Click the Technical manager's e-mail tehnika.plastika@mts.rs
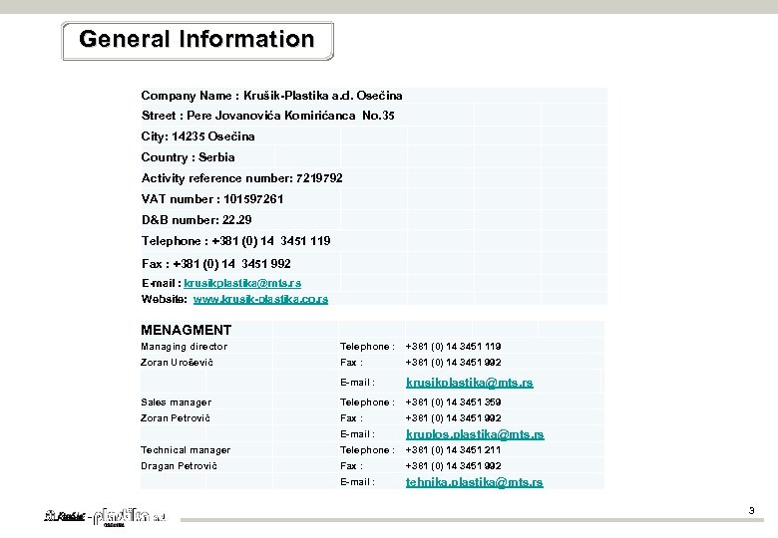778x538 pixels. coord(475,482)
